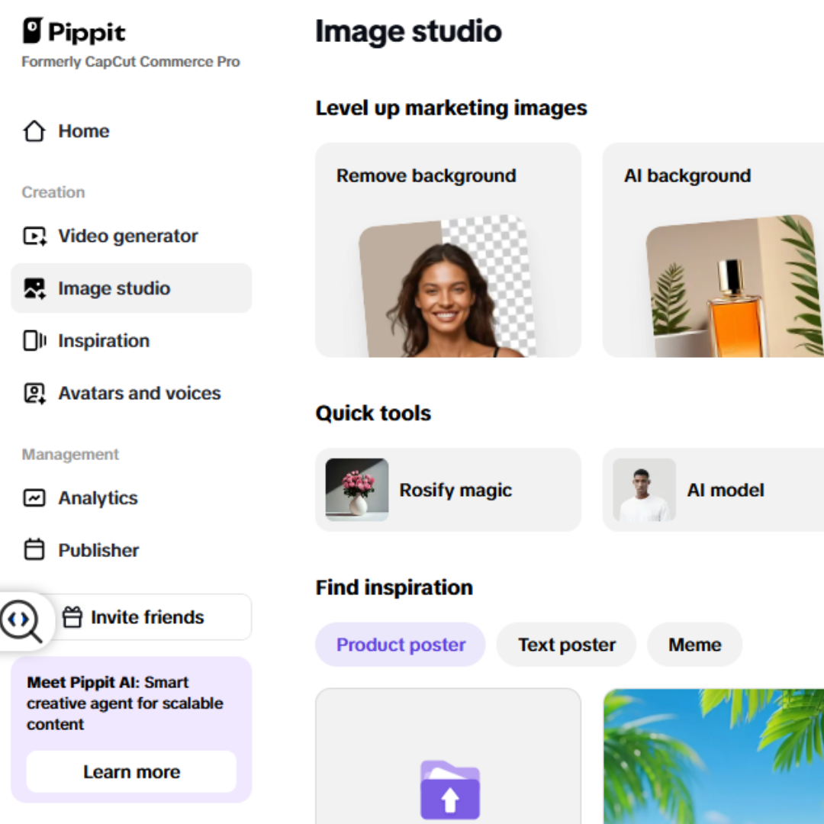Click the Learn more button
Viewport: 824px width, 824px height.
[131, 771]
